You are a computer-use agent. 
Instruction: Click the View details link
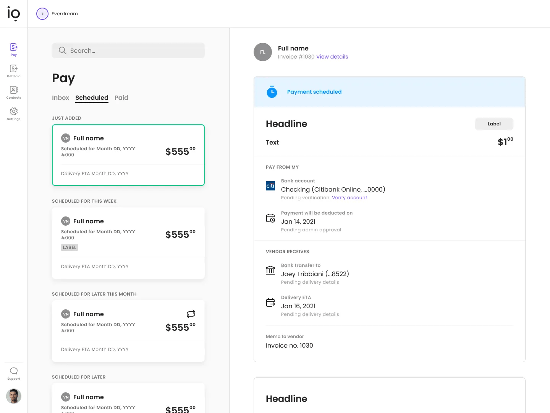point(332,57)
